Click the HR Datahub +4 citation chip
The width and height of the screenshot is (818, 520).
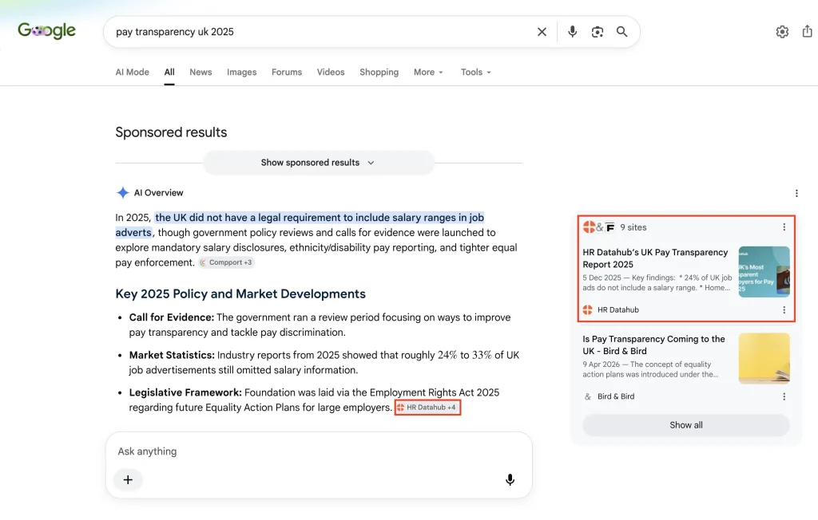click(x=427, y=408)
